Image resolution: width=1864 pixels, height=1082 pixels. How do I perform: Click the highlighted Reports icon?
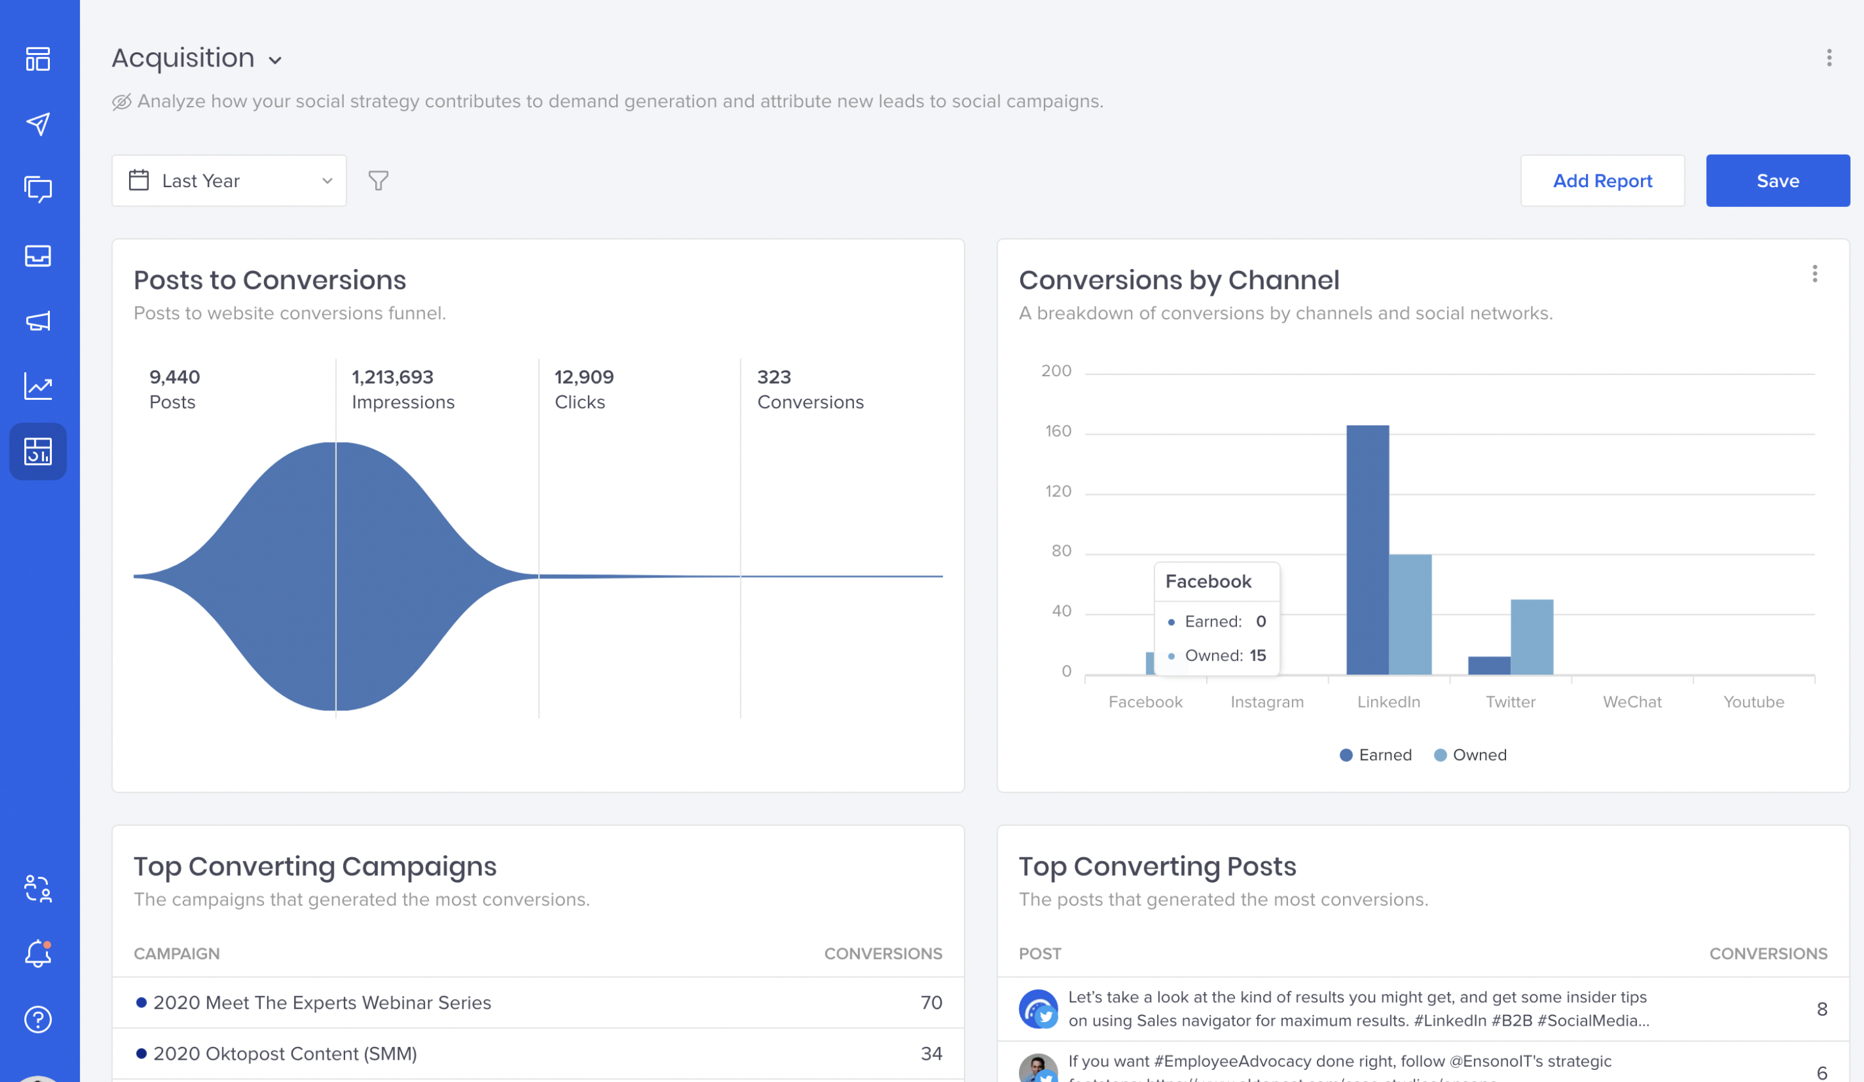(x=37, y=452)
